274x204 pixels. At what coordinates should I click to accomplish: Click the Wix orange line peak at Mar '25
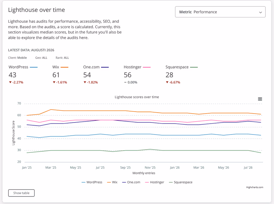(51, 110)
